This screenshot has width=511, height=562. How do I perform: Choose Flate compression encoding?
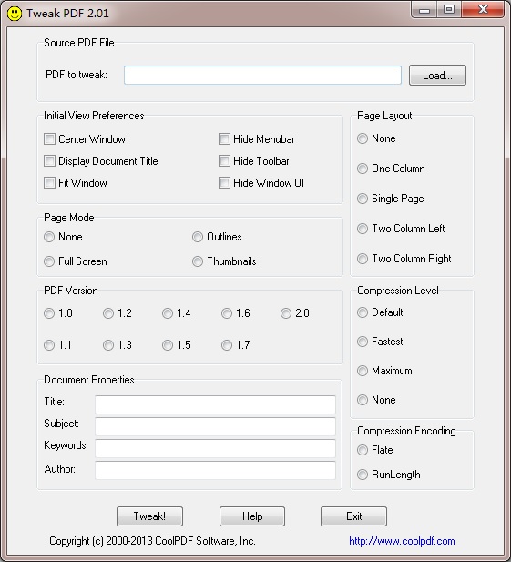tap(363, 450)
